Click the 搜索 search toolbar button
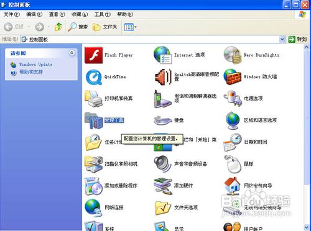The height and width of the screenshot is (231, 311). click(78, 27)
